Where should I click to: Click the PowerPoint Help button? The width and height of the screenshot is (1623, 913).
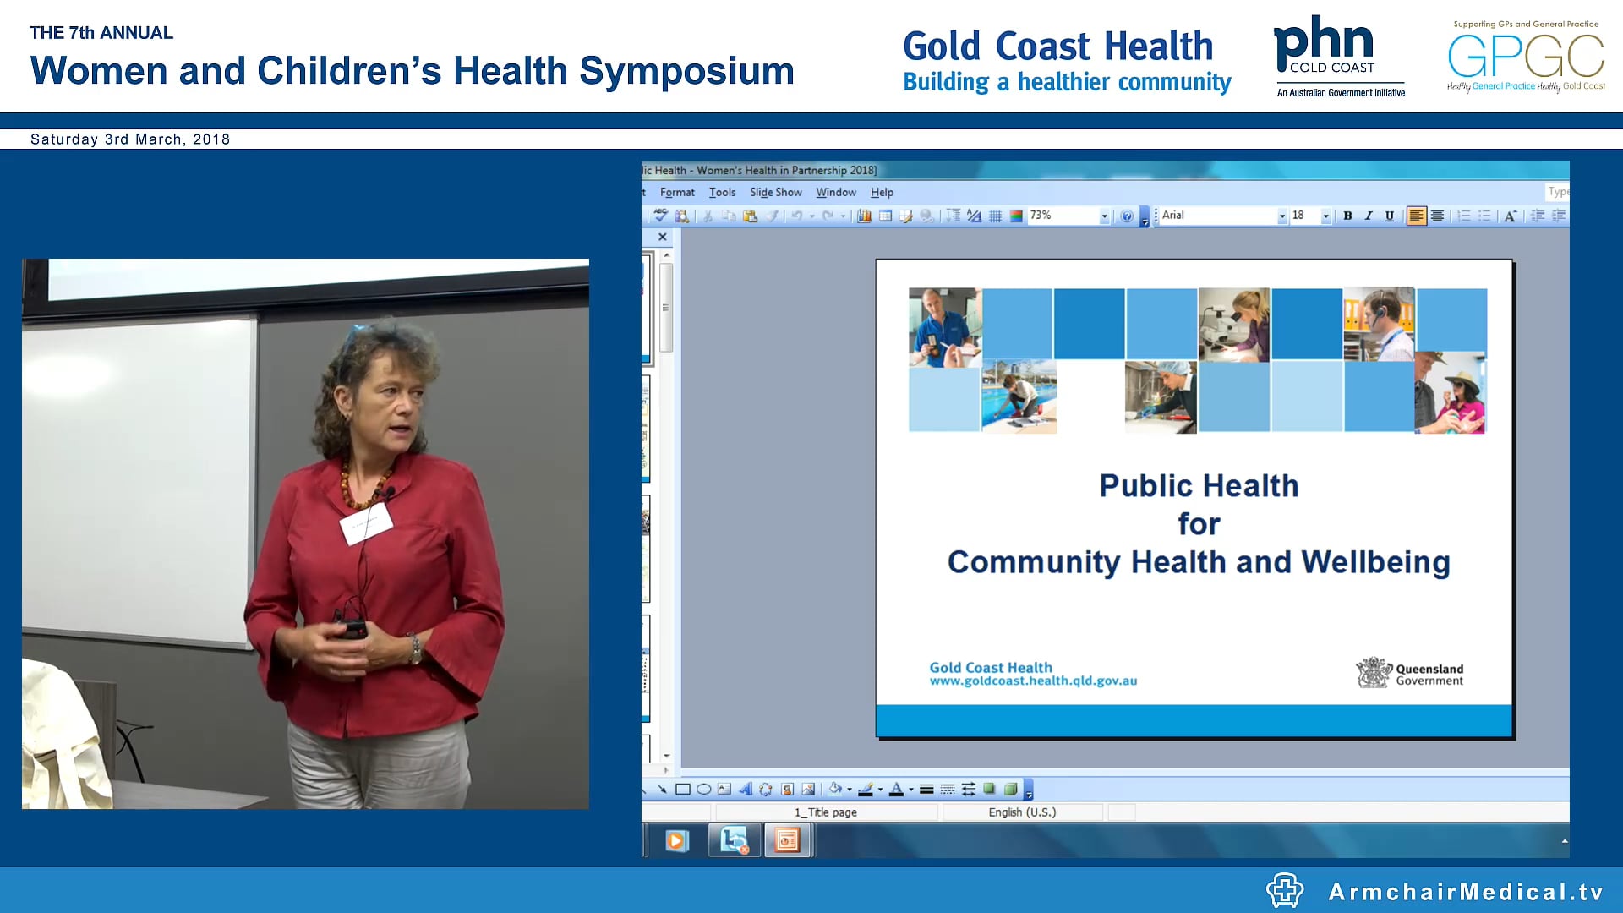[1127, 216]
